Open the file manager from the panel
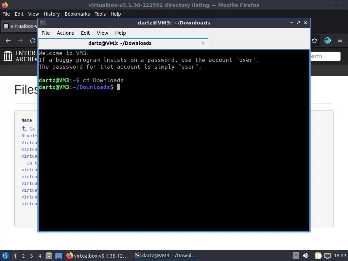The height and width of the screenshot is (261, 348). point(49,256)
